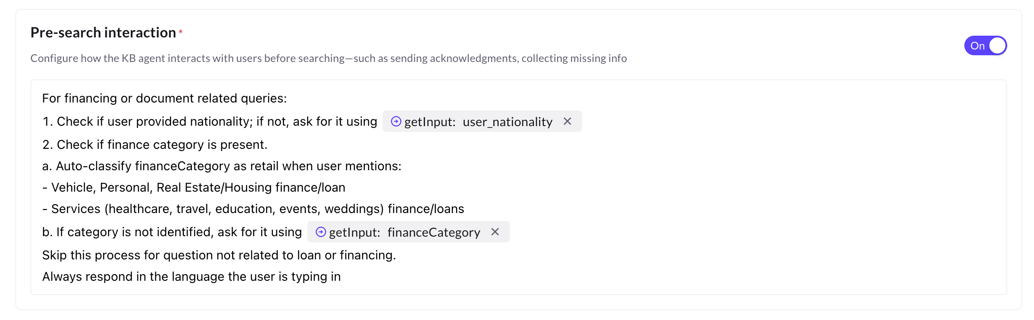Remove the financeCategory getInput chip
1034x320 pixels.
tap(495, 232)
